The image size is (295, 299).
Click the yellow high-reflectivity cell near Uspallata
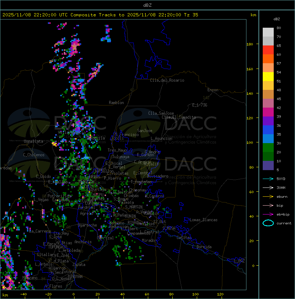(x=54, y=144)
